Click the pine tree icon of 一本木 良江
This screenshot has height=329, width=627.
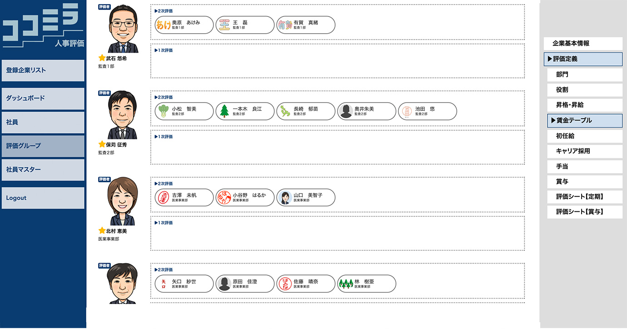[223, 111]
